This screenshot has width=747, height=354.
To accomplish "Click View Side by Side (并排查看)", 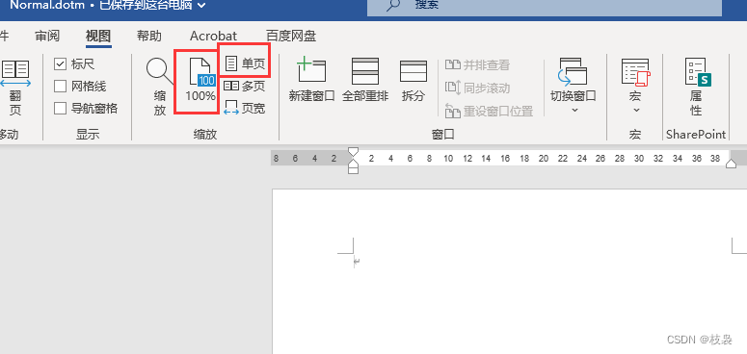I will pyautogui.click(x=478, y=64).
